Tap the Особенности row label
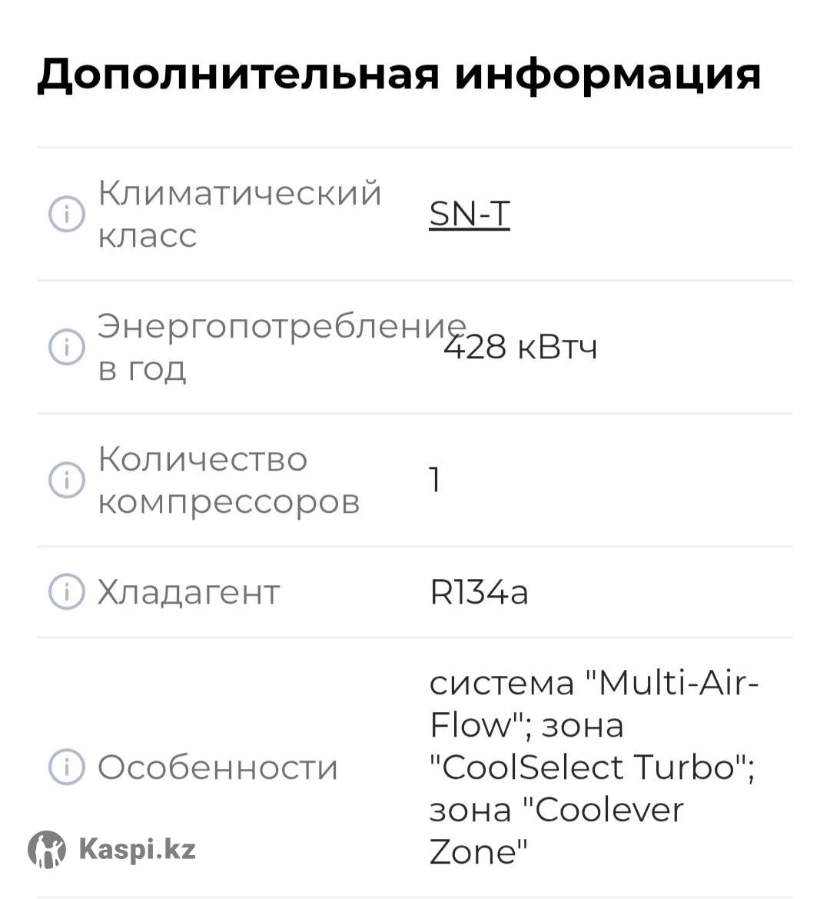This screenshot has height=899, width=830. (x=217, y=767)
